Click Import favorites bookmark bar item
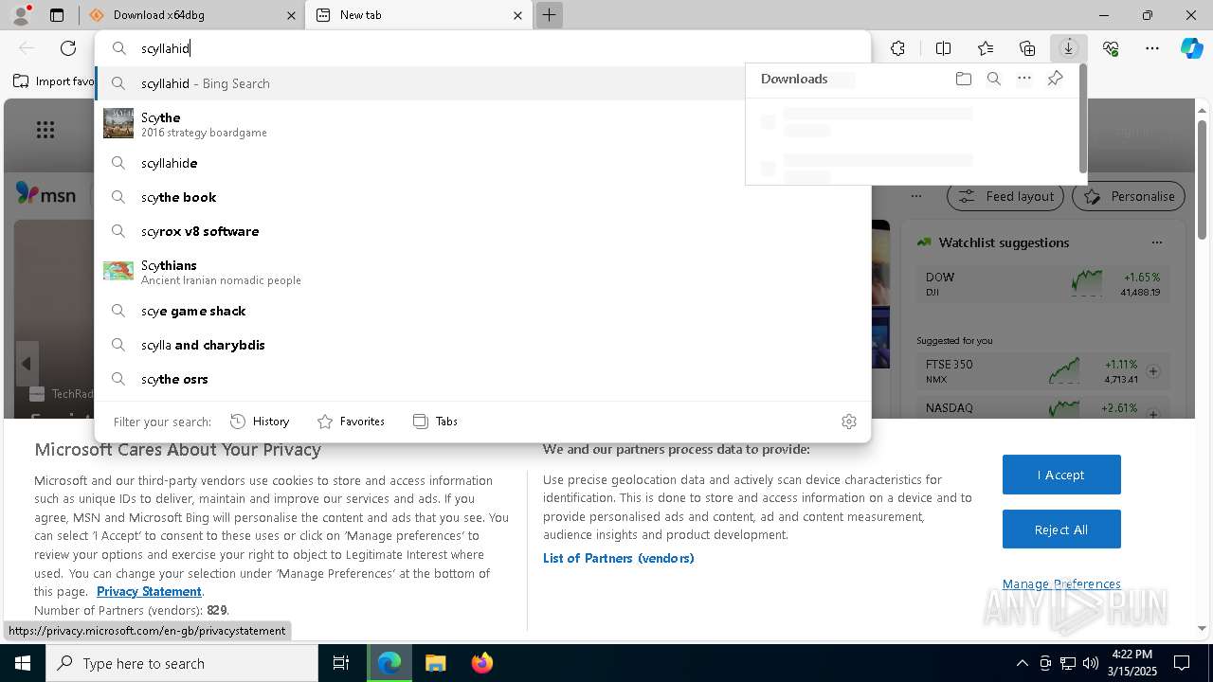 pyautogui.click(x=54, y=81)
